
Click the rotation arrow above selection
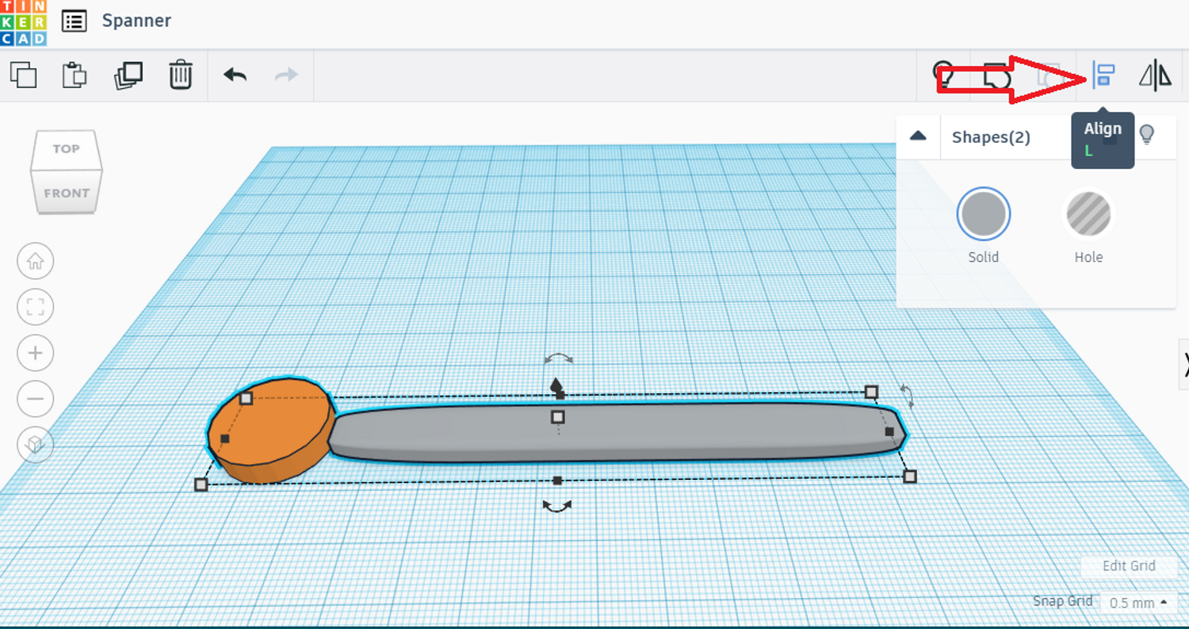(x=558, y=359)
